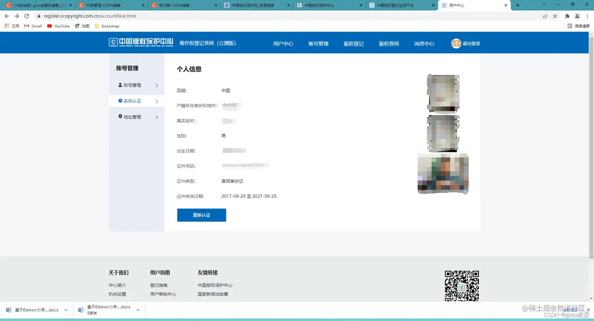Viewport: 594px width, 321px height.
Task: Click the bookmark star in address bar
Action: coord(555,16)
